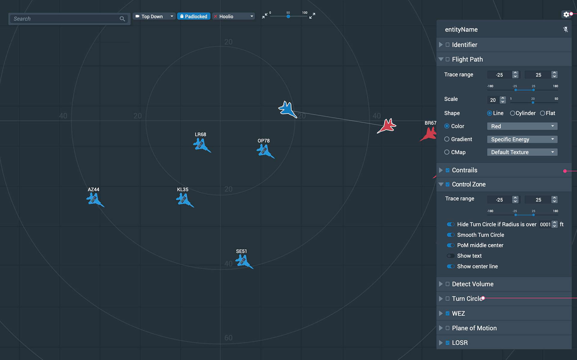Select Specific Energy from Gradient dropdown
The height and width of the screenshot is (360, 577).
point(521,139)
